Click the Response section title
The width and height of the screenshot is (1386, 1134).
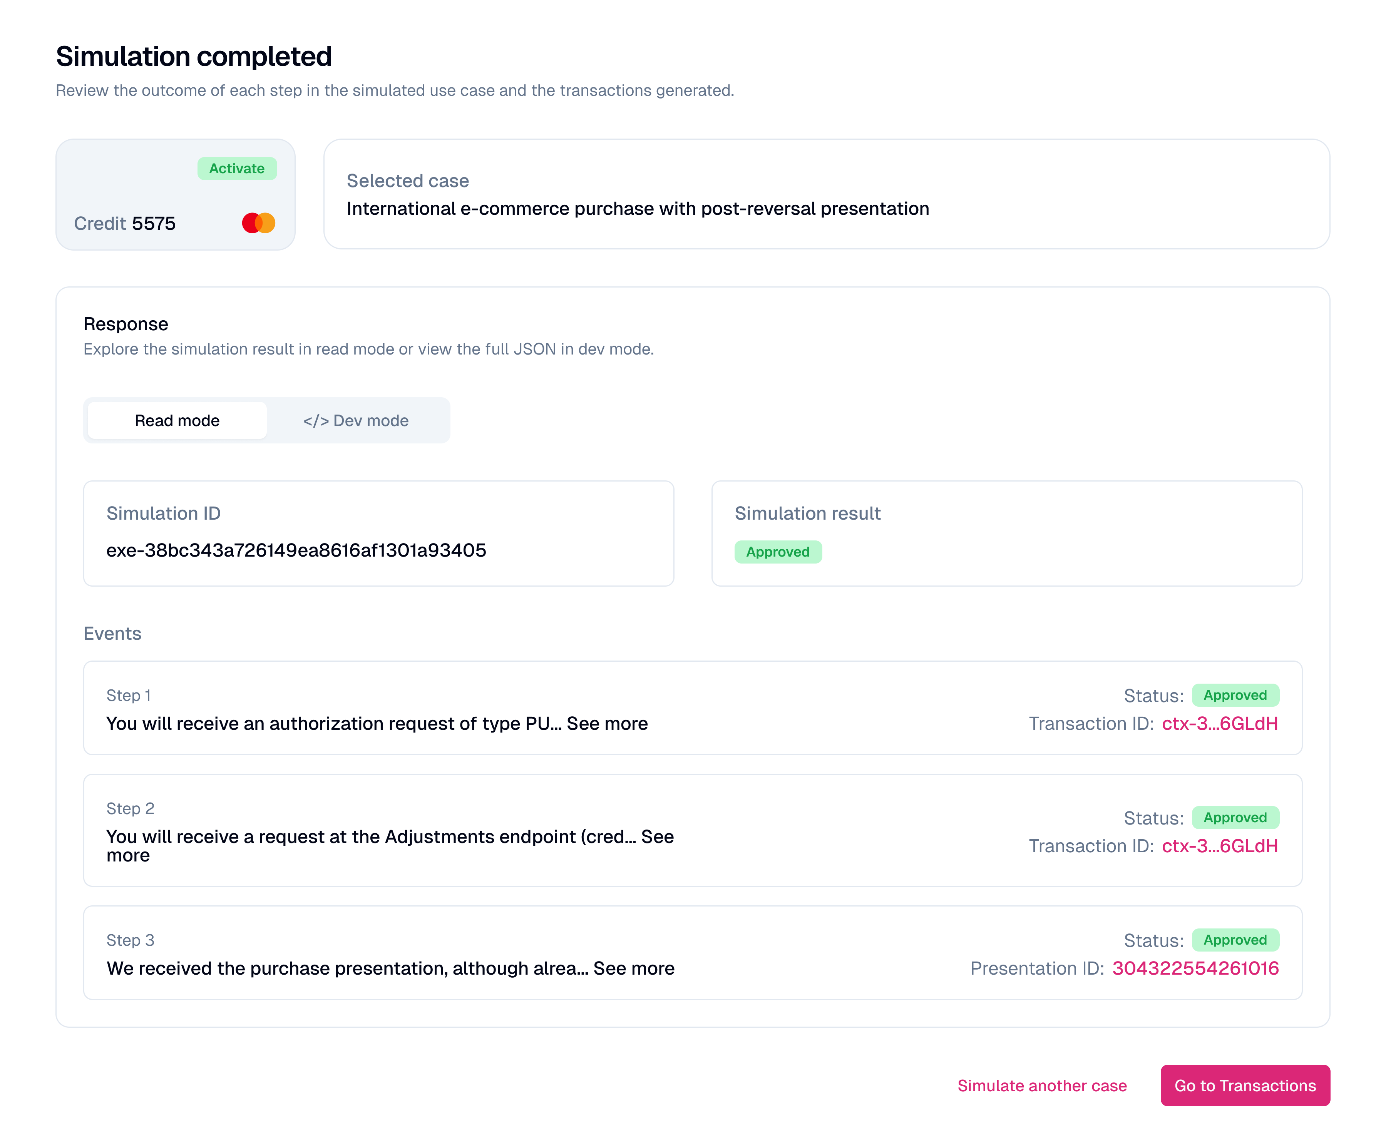(x=126, y=324)
